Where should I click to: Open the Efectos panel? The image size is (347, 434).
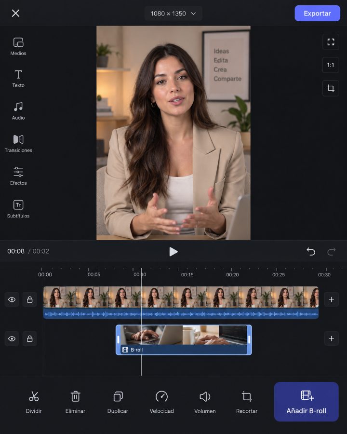18,176
